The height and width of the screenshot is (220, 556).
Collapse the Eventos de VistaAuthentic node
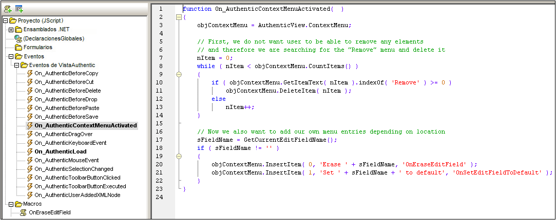click(16, 65)
